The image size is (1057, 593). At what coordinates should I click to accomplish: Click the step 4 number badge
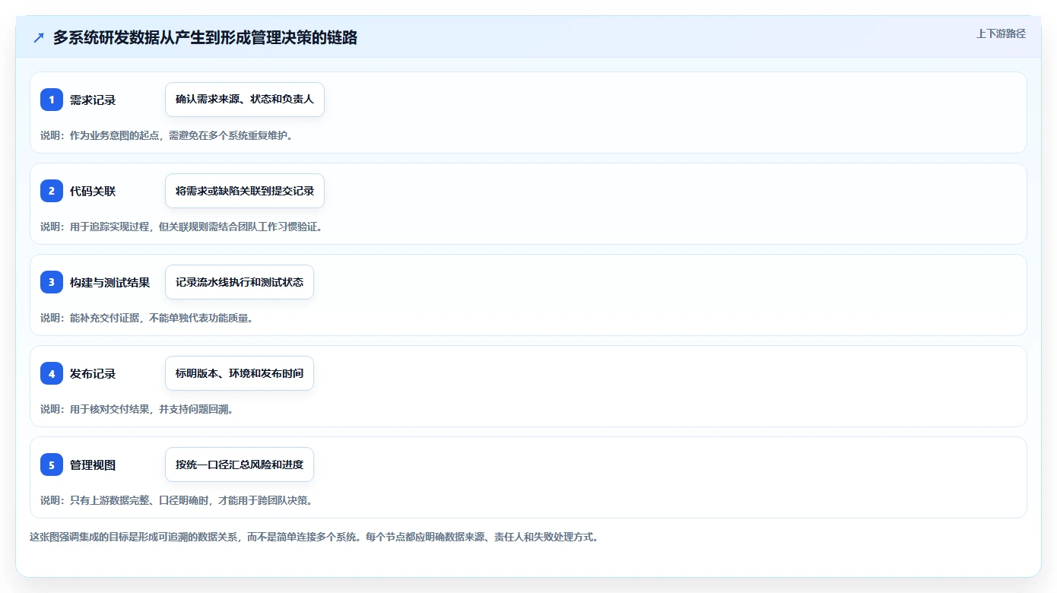click(x=52, y=373)
